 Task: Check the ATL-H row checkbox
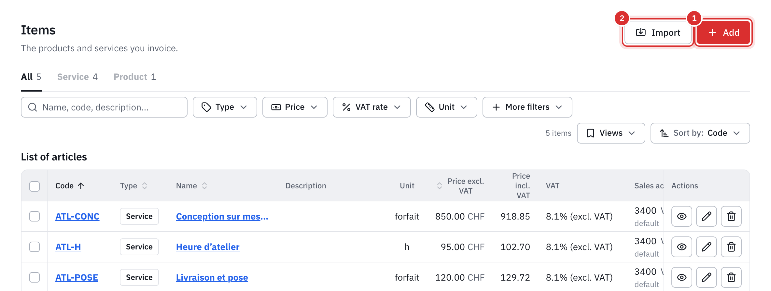(35, 247)
